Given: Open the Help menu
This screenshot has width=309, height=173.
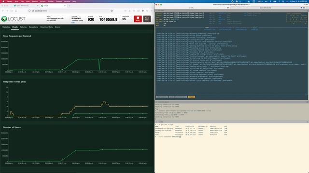Looking at the screenshot, I should point(74,1).
